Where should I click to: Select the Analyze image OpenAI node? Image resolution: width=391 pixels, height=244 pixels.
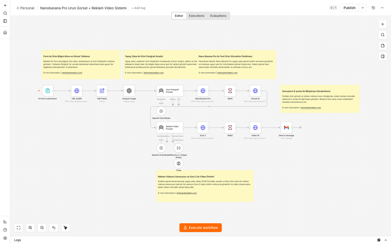[129, 91]
